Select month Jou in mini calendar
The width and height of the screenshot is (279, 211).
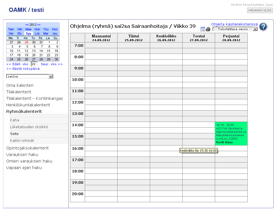(55, 33)
